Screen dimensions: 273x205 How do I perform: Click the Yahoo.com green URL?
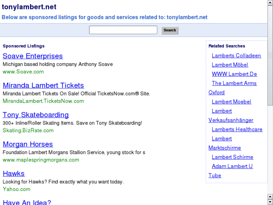(x=17, y=189)
